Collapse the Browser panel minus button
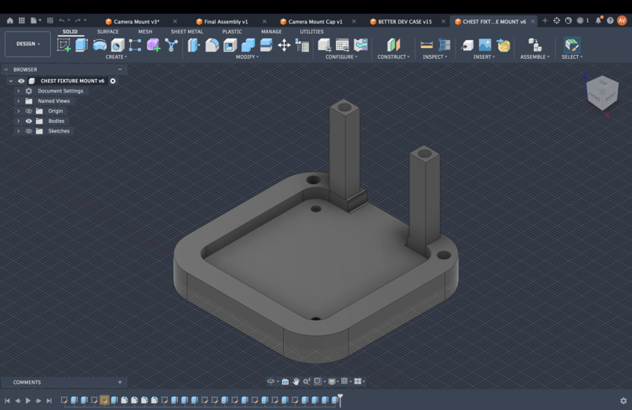Screen dimensions: 632x410 click(120, 70)
